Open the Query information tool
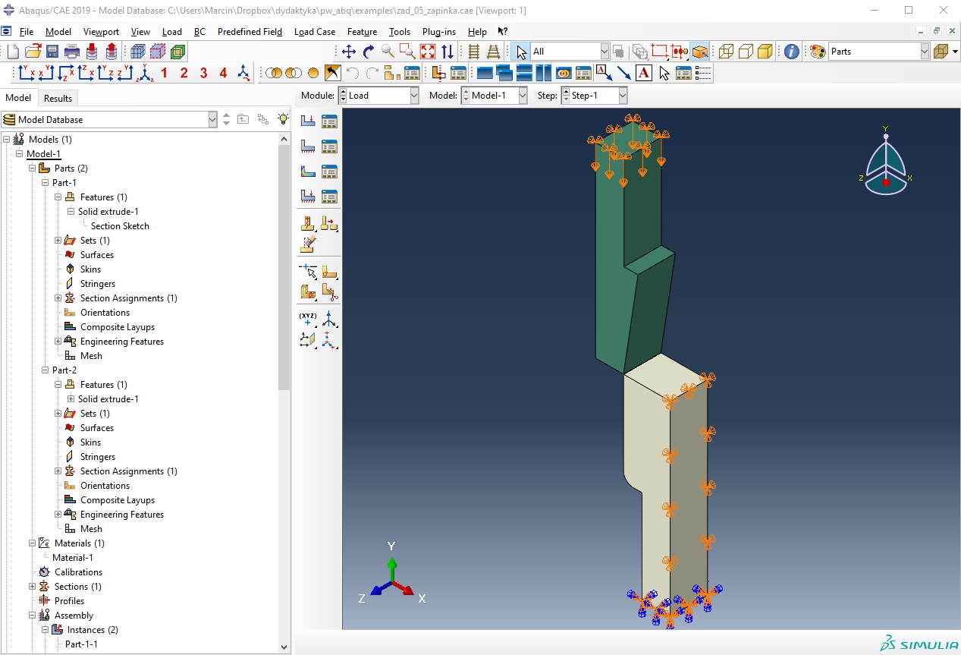 tap(791, 52)
